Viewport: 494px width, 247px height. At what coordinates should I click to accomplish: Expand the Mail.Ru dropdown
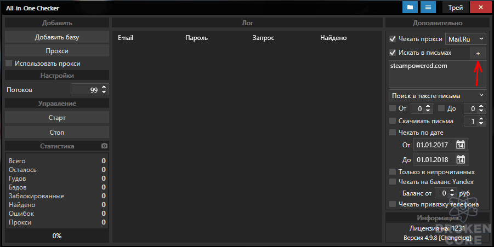pos(465,39)
